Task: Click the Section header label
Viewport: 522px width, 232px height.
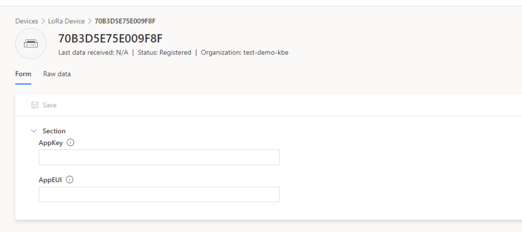Action: pyautogui.click(x=54, y=131)
